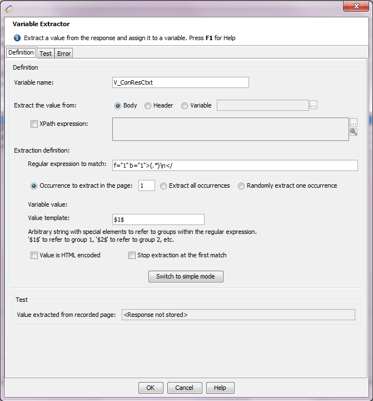Click the Regular expression to match field
The height and width of the screenshot is (401, 373).
click(x=234, y=165)
